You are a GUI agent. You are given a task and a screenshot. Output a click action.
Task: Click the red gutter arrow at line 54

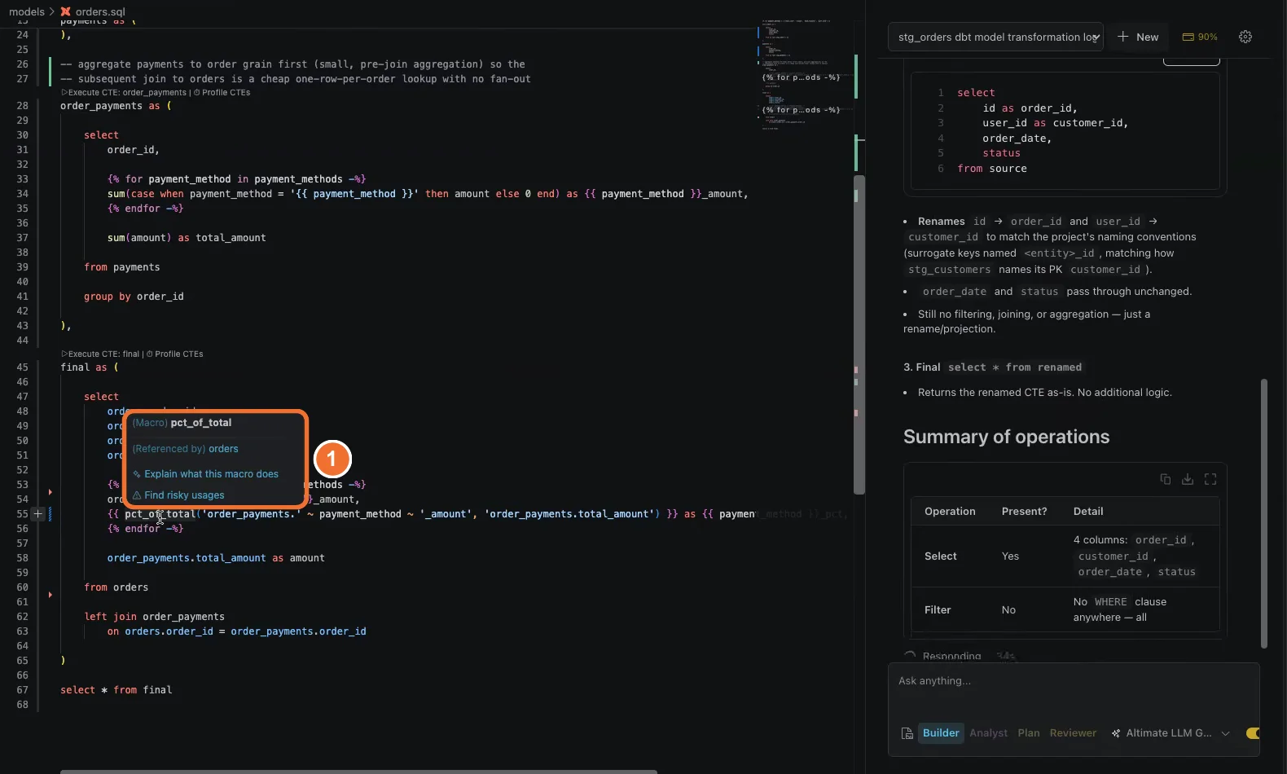click(51, 492)
